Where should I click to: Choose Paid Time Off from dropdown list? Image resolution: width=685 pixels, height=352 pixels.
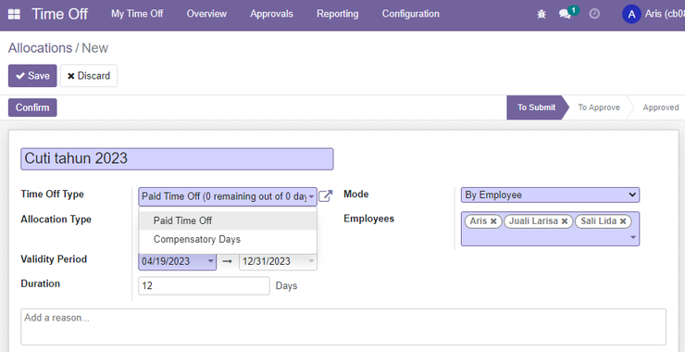click(228, 220)
